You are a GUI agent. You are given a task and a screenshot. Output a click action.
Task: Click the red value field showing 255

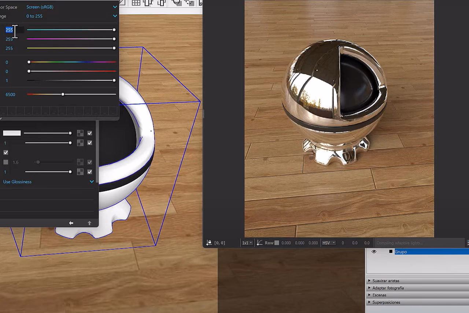pyautogui.click(x=10, y=30)
